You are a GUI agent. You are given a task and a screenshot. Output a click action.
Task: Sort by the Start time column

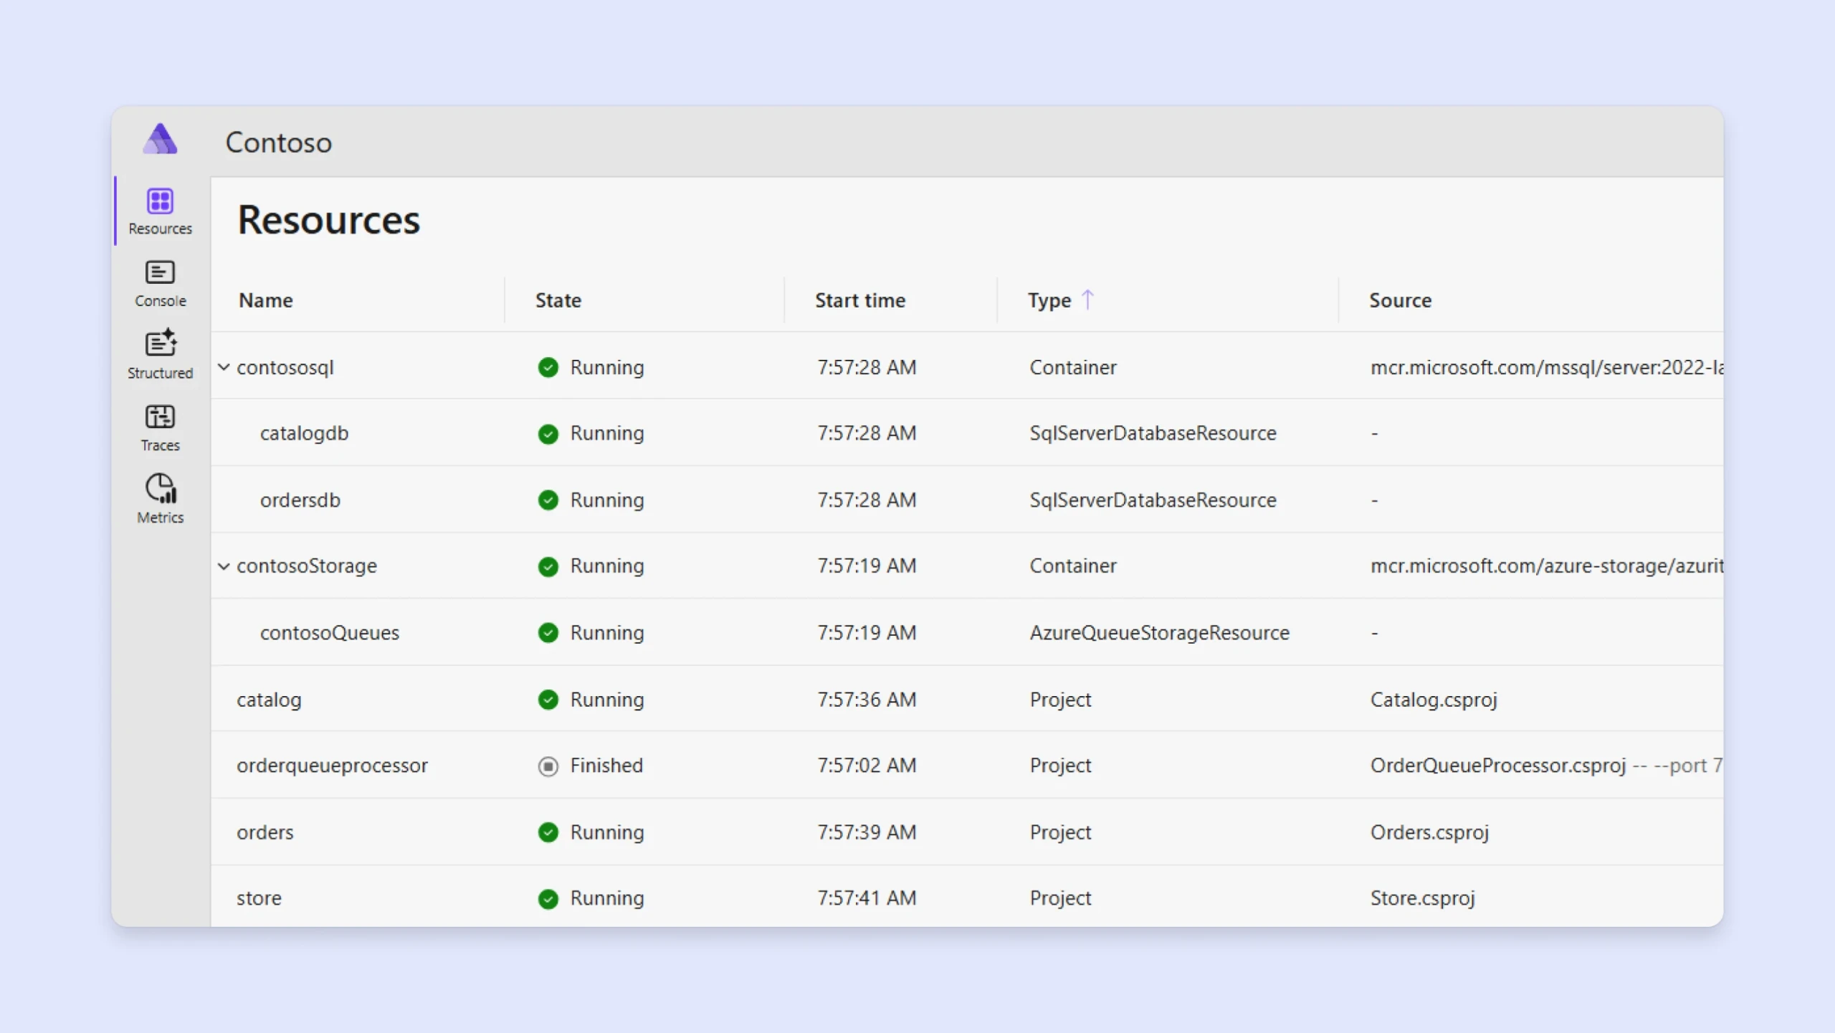[859, 300]
